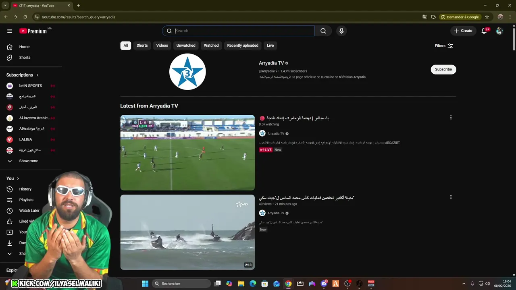Image resolution: width=516 pixels, height=290 pixels.
Task: Click the magnifier search button
Action: [323, 31]
